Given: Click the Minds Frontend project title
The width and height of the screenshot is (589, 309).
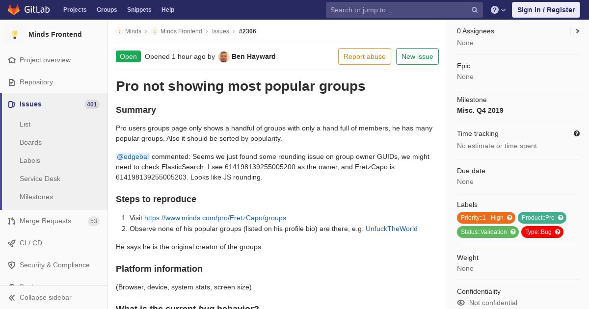Looking at the screenshot, I should coord(55,34).
